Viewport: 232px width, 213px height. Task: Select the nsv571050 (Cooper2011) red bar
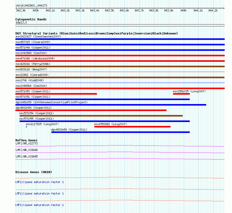tap(56, 94)
